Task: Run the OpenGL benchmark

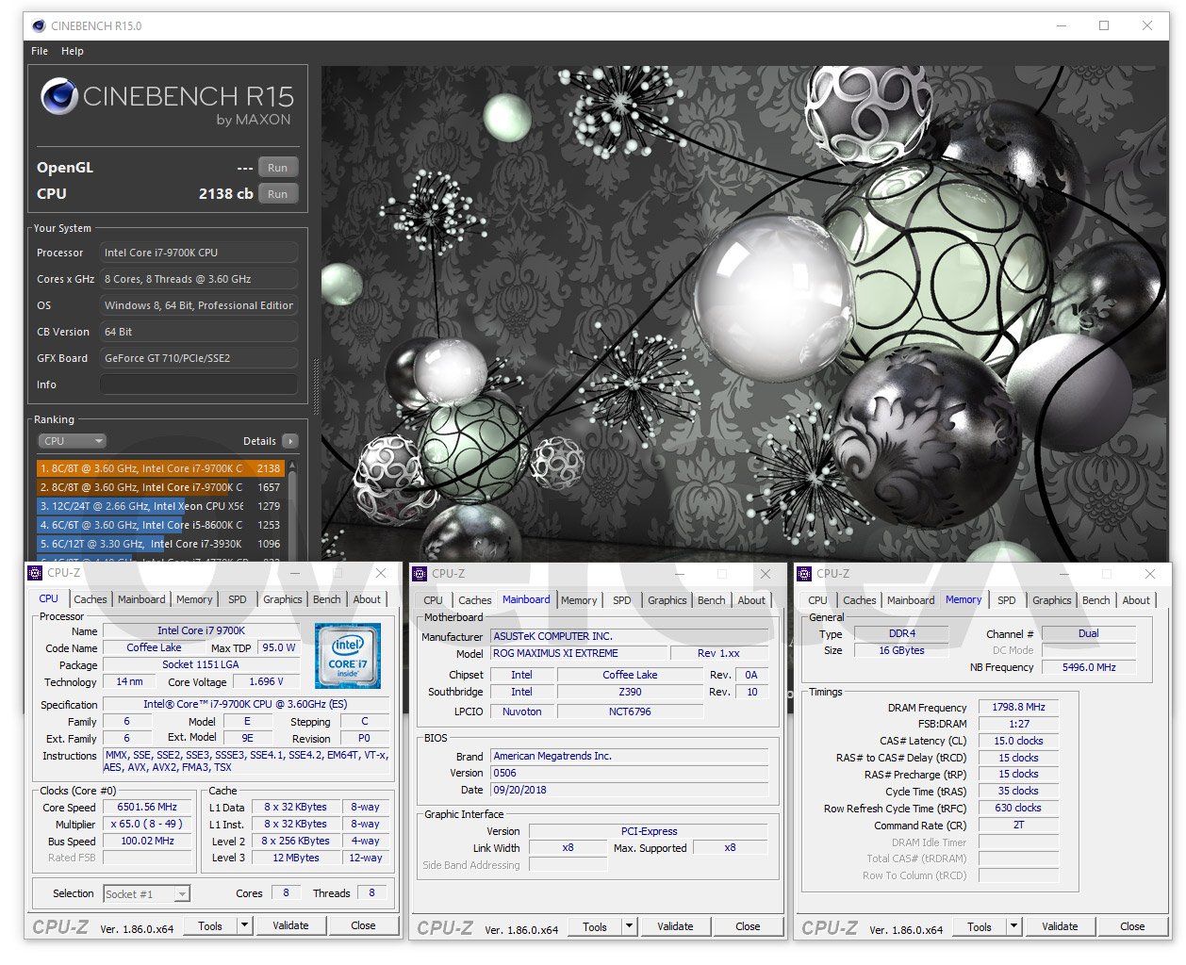Action: click(x=277, y=168)
